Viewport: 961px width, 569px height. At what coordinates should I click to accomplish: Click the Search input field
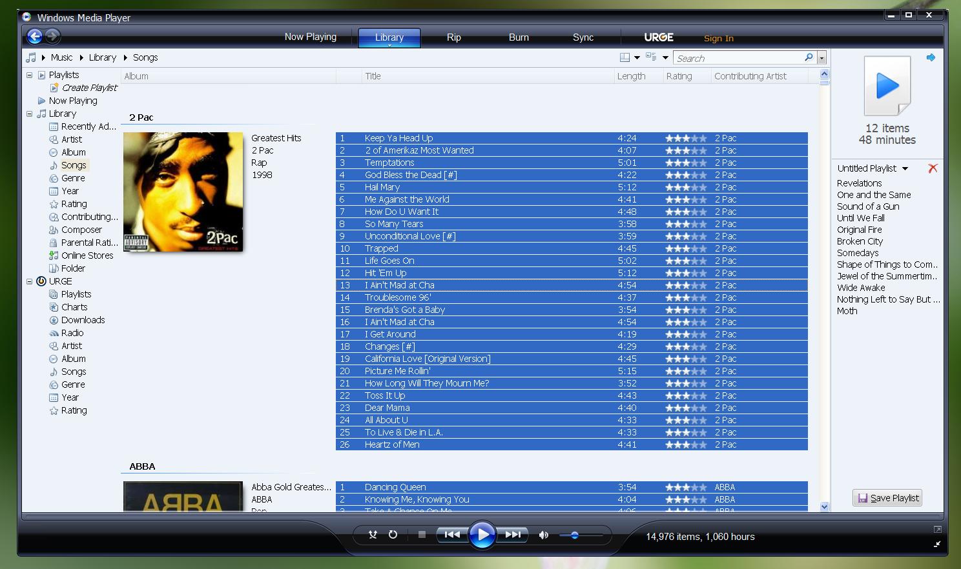(738, 58)
